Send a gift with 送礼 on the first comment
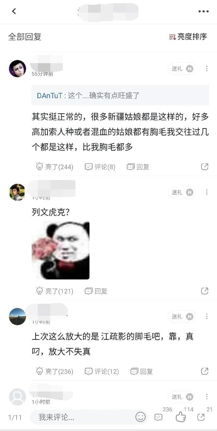Screen dimensions: 217x431 (x=182, y=69)
